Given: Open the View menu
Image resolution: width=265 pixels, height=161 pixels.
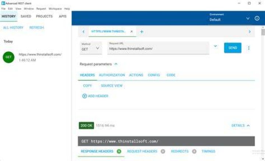Looking at the screenshot, I should [x=18, y=8].
